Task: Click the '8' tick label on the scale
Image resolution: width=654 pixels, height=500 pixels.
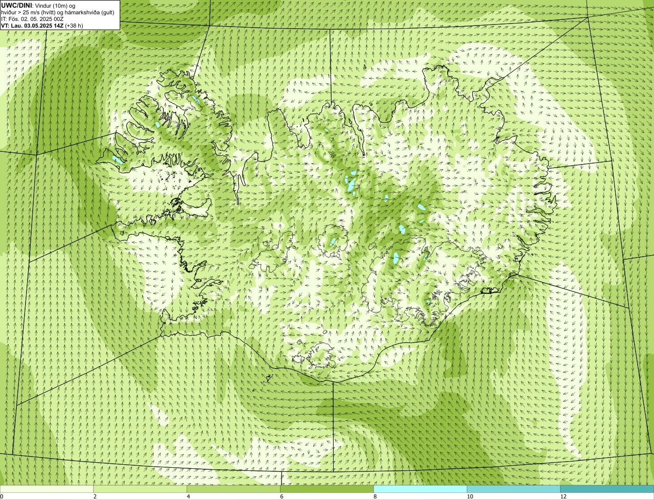Action: pos(376,496)
